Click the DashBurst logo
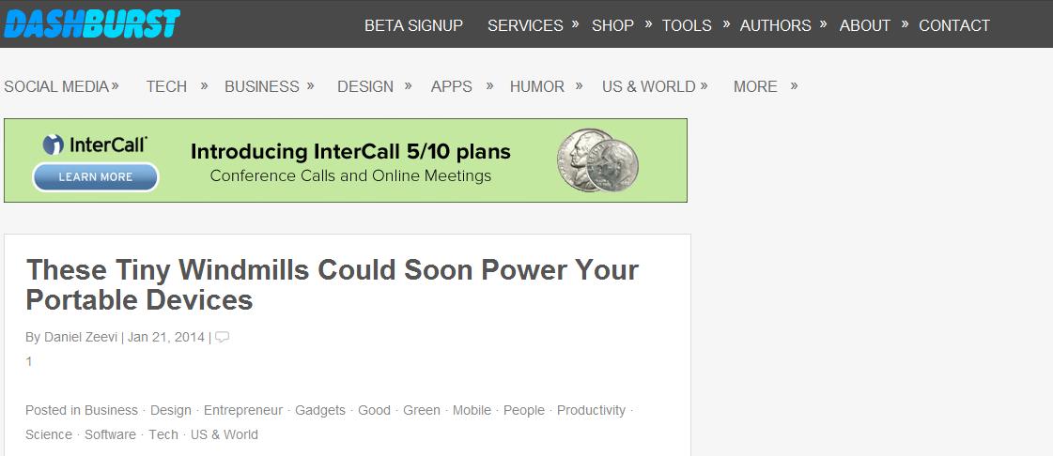Screen dimensions: 1053x456 pyautogui.click(x=91, y=23)
